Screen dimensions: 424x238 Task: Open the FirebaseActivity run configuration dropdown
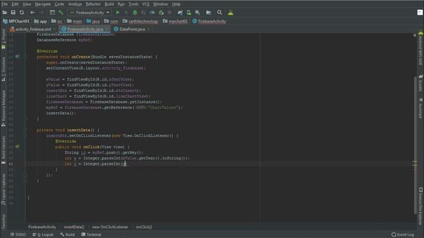[90, 13]
